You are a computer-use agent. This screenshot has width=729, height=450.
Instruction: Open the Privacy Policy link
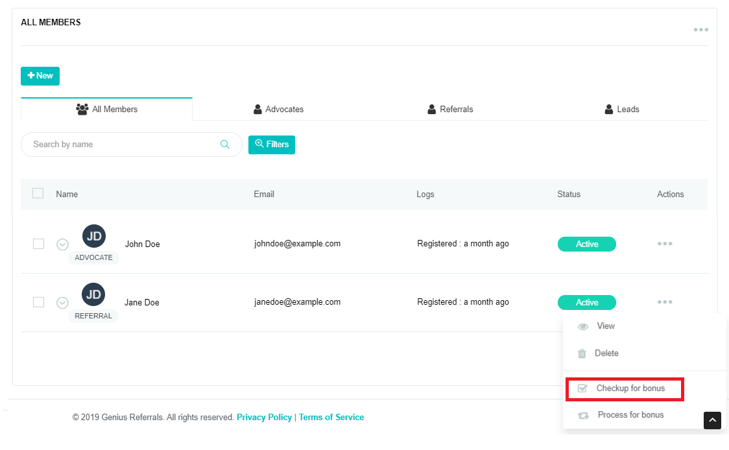[264, 417]
